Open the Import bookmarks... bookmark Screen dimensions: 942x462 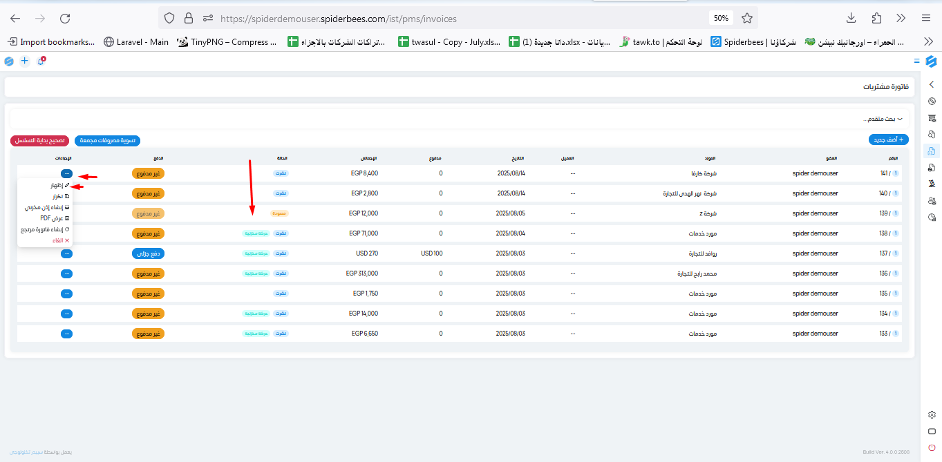51,42
